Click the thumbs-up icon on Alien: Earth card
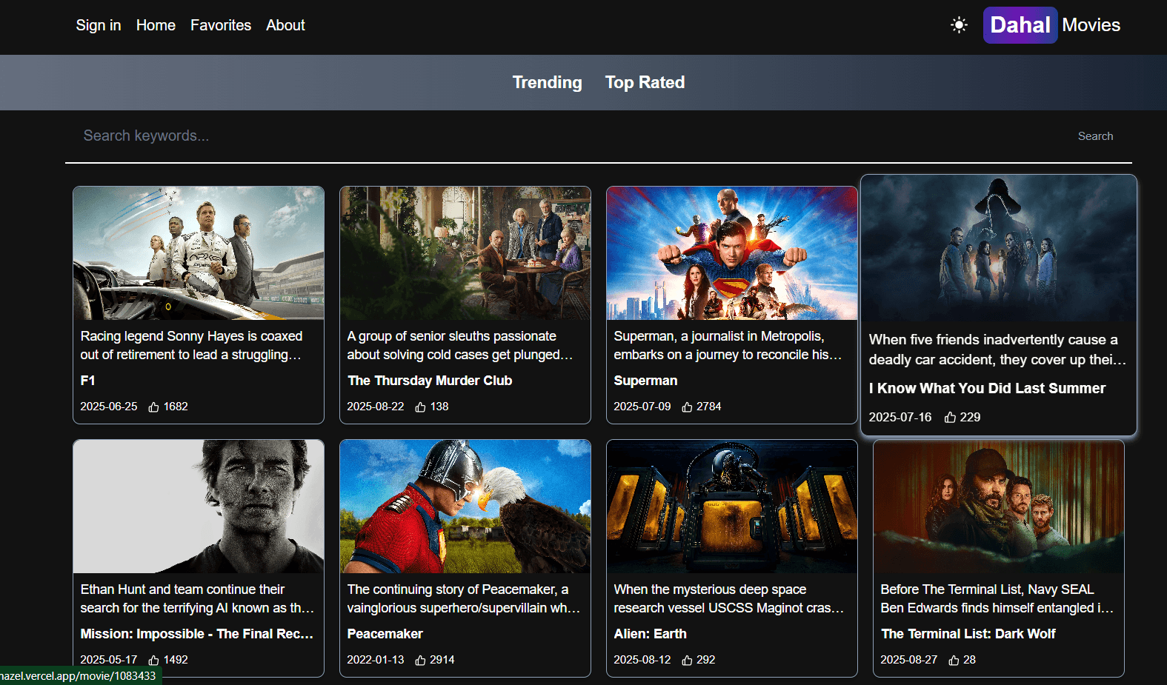The image size is (1167, 685). [x=687, y=661]
